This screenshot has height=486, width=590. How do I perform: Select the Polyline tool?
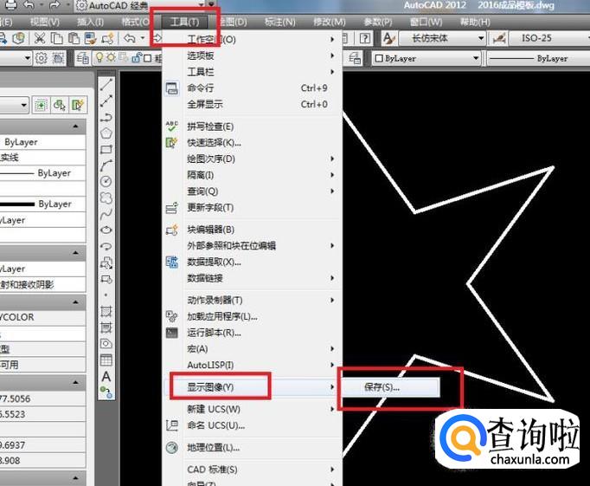pyautogui.click(x=106, y=117)
